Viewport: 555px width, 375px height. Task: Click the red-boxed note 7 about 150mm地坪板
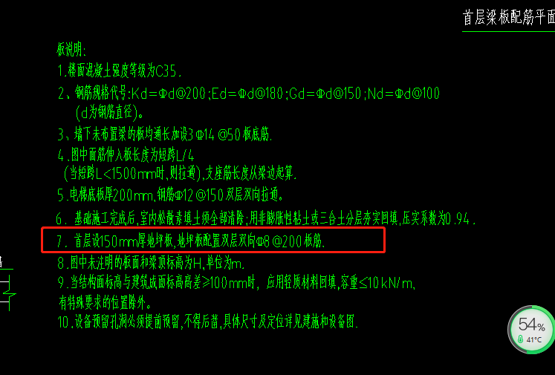pyautogui.click(x=191, y=241)
